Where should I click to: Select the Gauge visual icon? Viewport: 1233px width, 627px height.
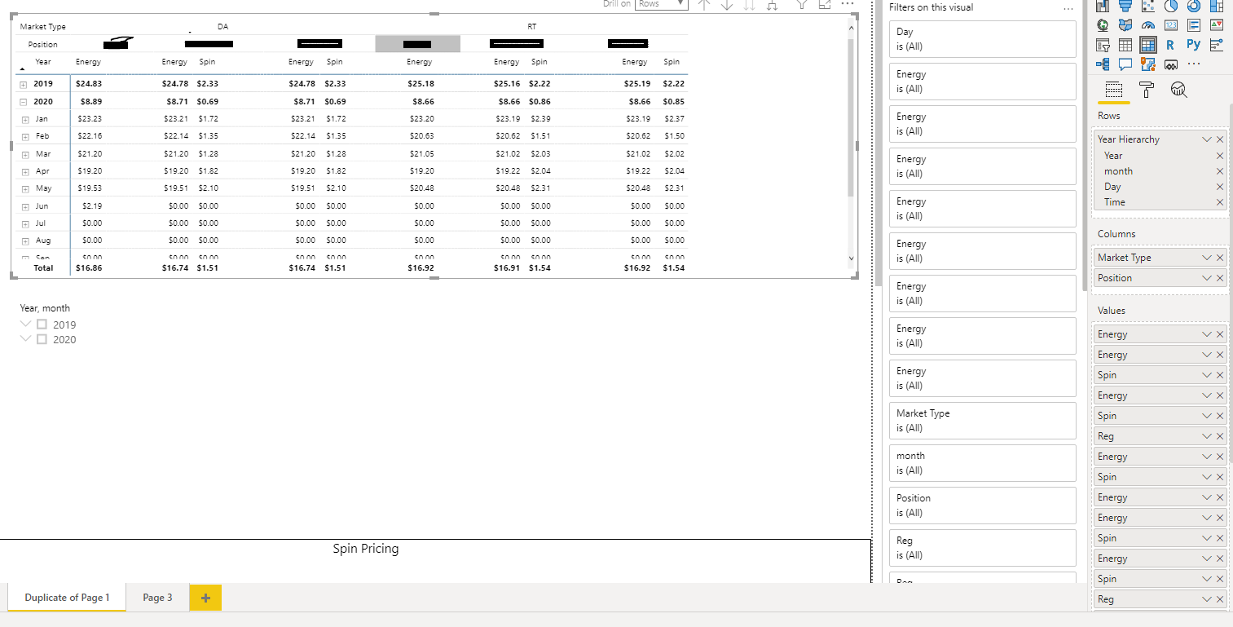tap(1148, 25)
